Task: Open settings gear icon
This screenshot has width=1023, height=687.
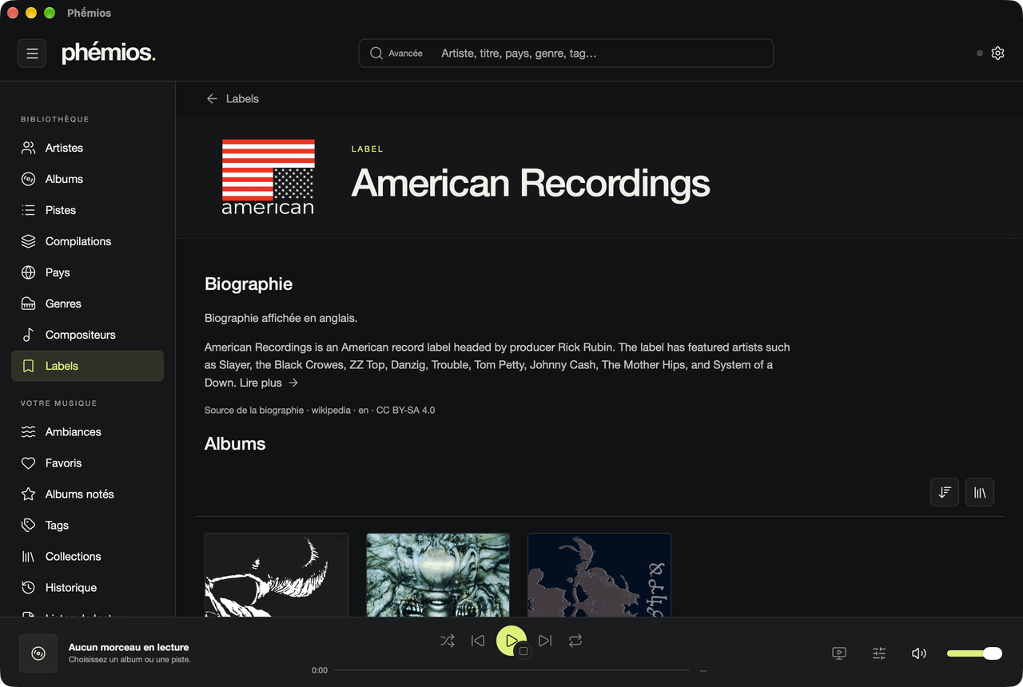Action: click(997, 54)
